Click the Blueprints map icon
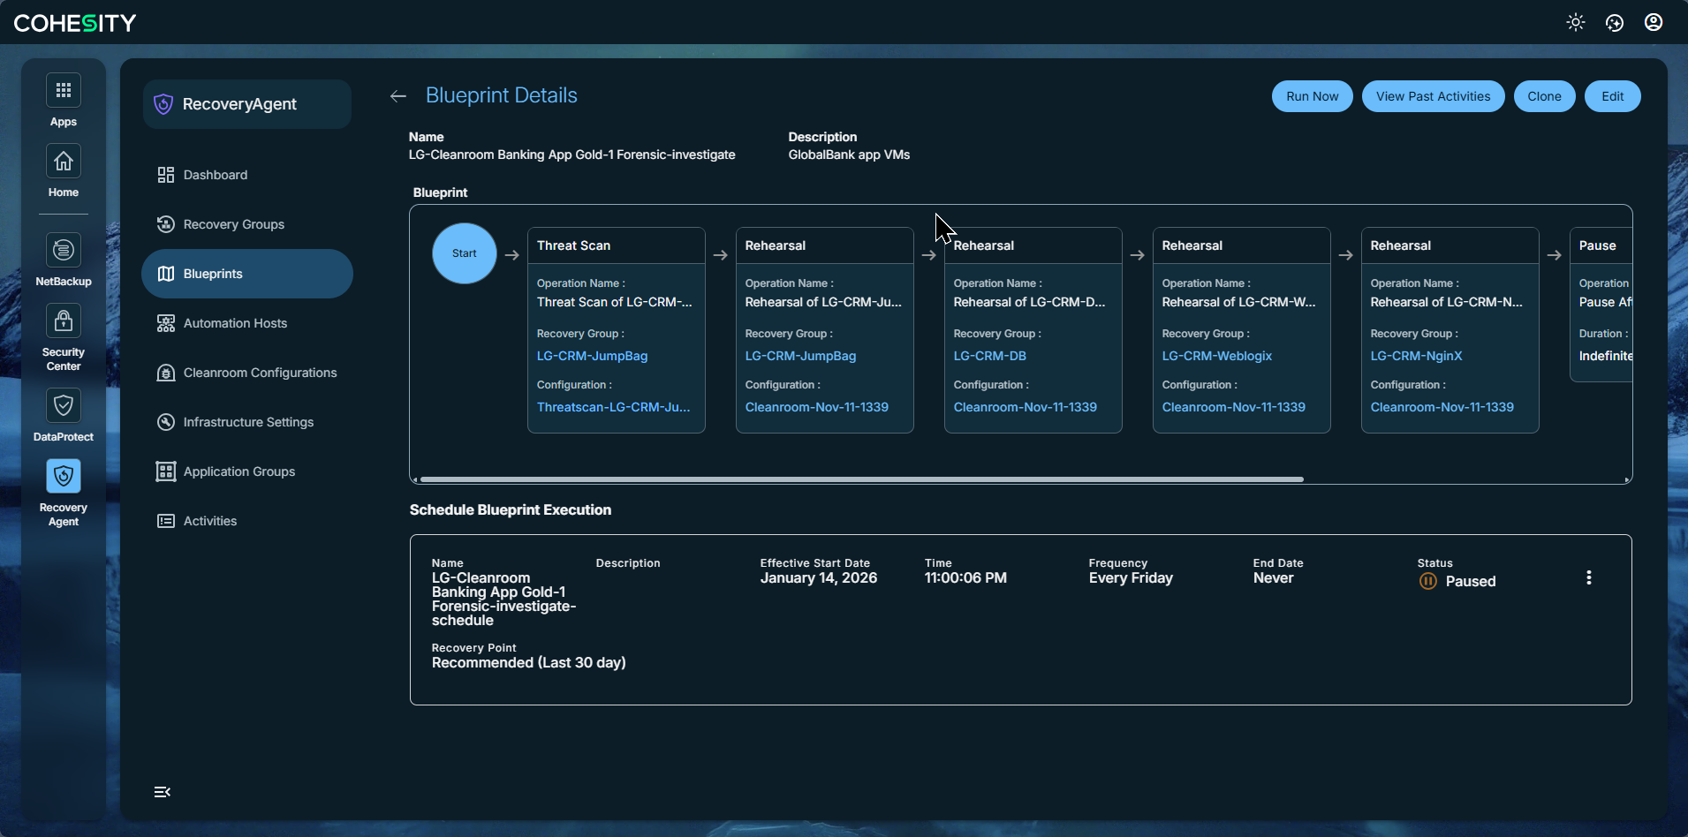 (166, 274)
